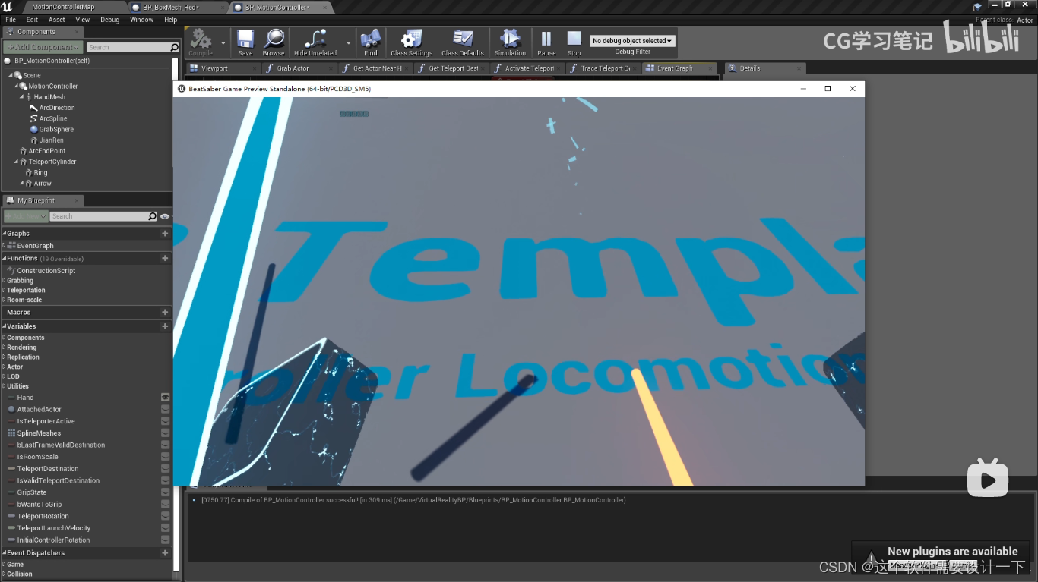Toggle visibility eye for Hand variable
This screenshot has width=1038, height=582.
pyautogui.click(x=165, y=397)
